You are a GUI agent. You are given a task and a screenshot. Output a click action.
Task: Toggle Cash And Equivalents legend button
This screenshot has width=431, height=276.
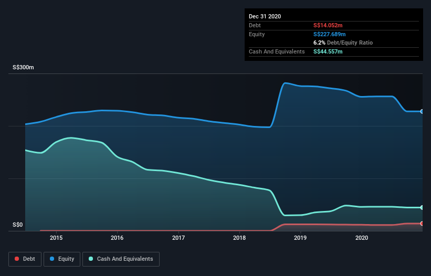121,259
